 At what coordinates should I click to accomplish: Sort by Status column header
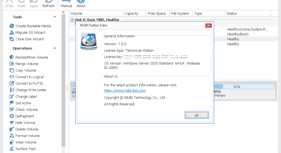[x=248, y=13]
